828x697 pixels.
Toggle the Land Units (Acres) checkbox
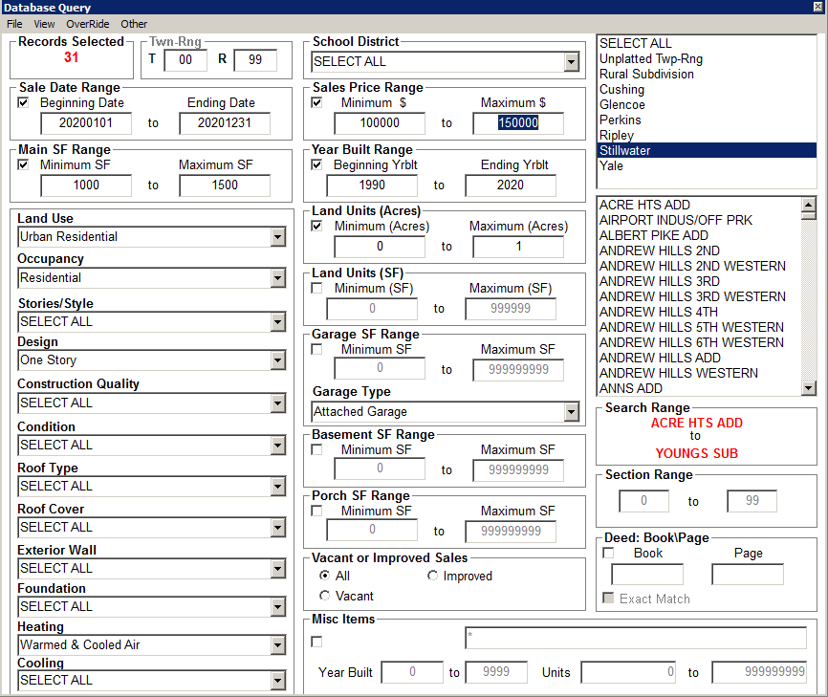pyautogui.click(x=317, y=227)
